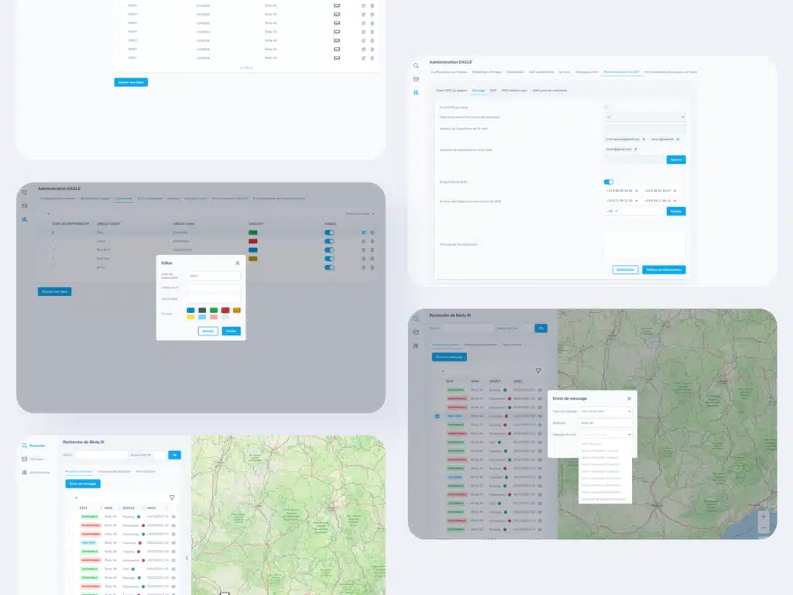Open delay dropdown in SOS settings form
793x595 pixels.
pos(645,117)
